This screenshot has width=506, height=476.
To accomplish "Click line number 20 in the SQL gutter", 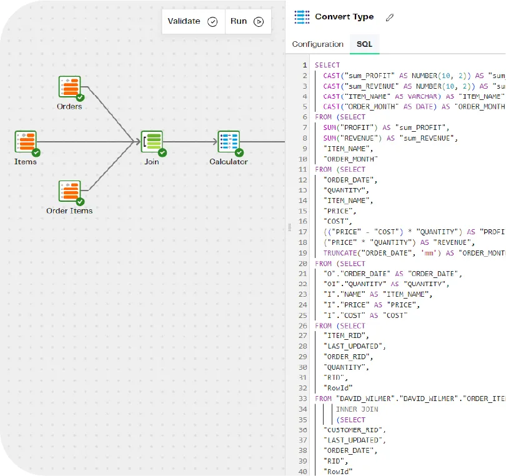I will pos(303,264).
